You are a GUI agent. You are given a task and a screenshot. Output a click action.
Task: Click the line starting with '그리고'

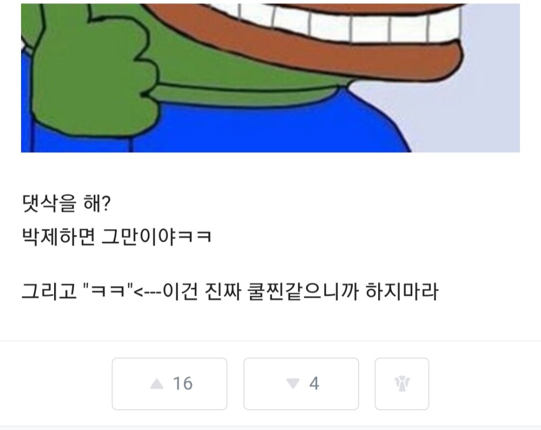(230, 291)
